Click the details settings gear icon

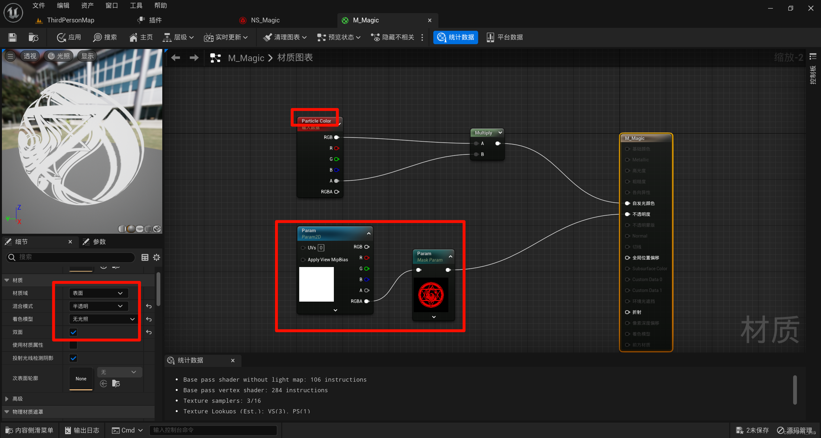[x=157, y=257]
